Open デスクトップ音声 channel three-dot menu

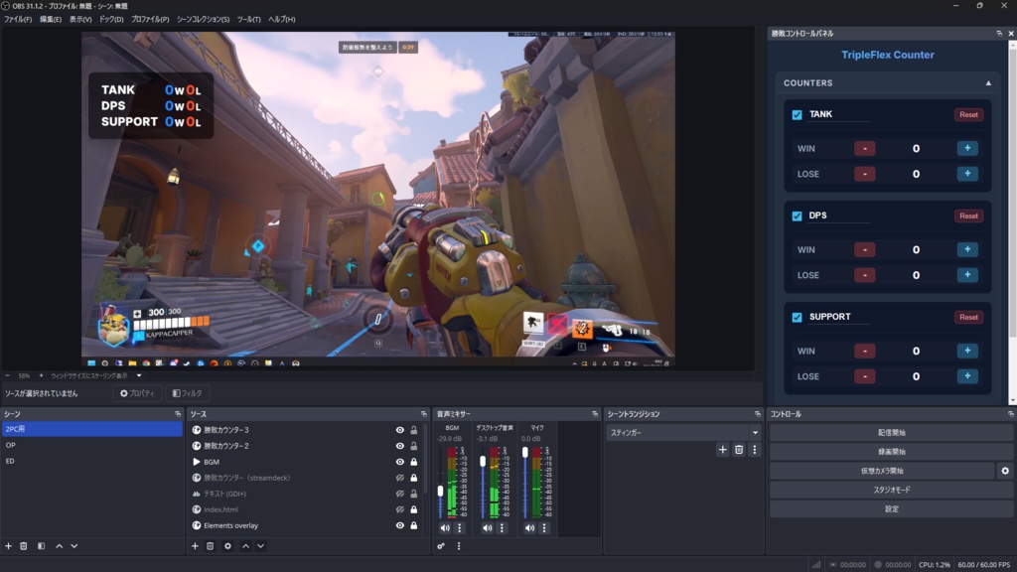(502, 528)
